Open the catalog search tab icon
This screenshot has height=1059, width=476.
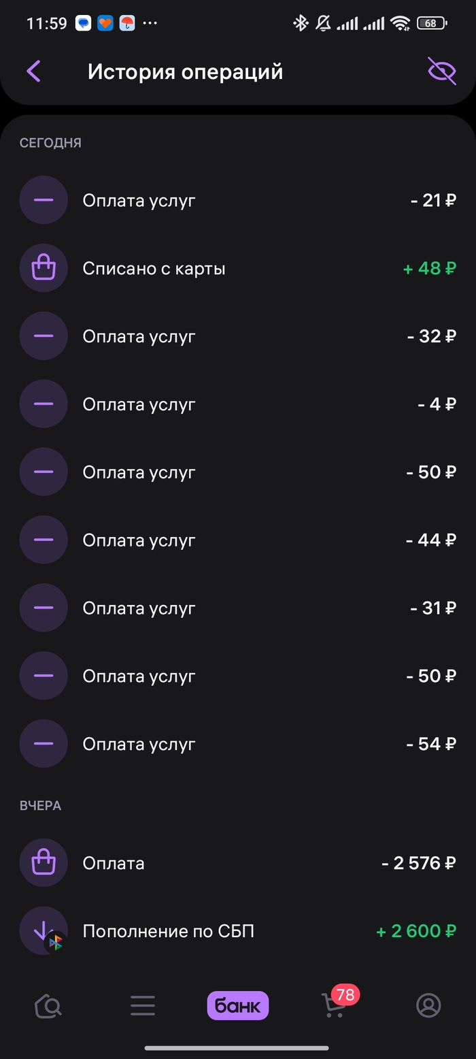(x=48, y=1005)
